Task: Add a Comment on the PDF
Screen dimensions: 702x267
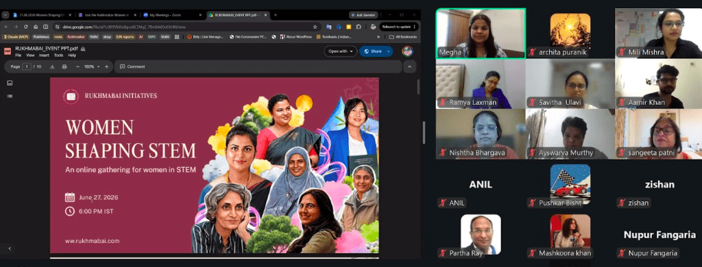Action: [132, 66]
